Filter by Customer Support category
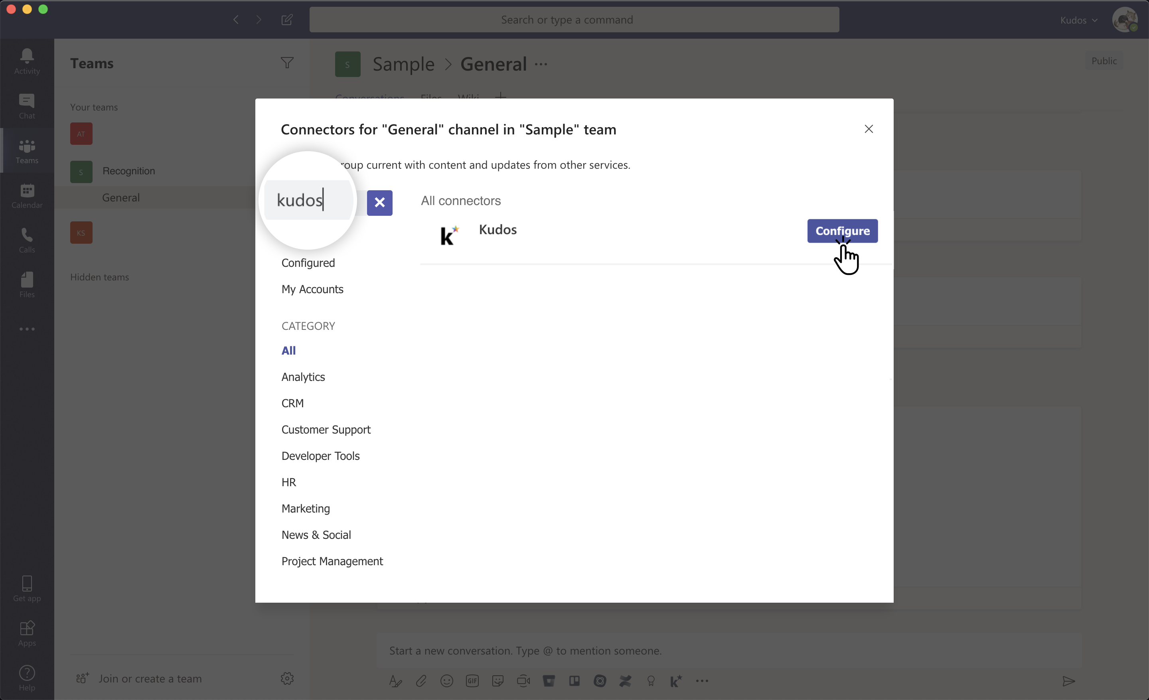This screenshot has width=1149, height=700. 326,430
